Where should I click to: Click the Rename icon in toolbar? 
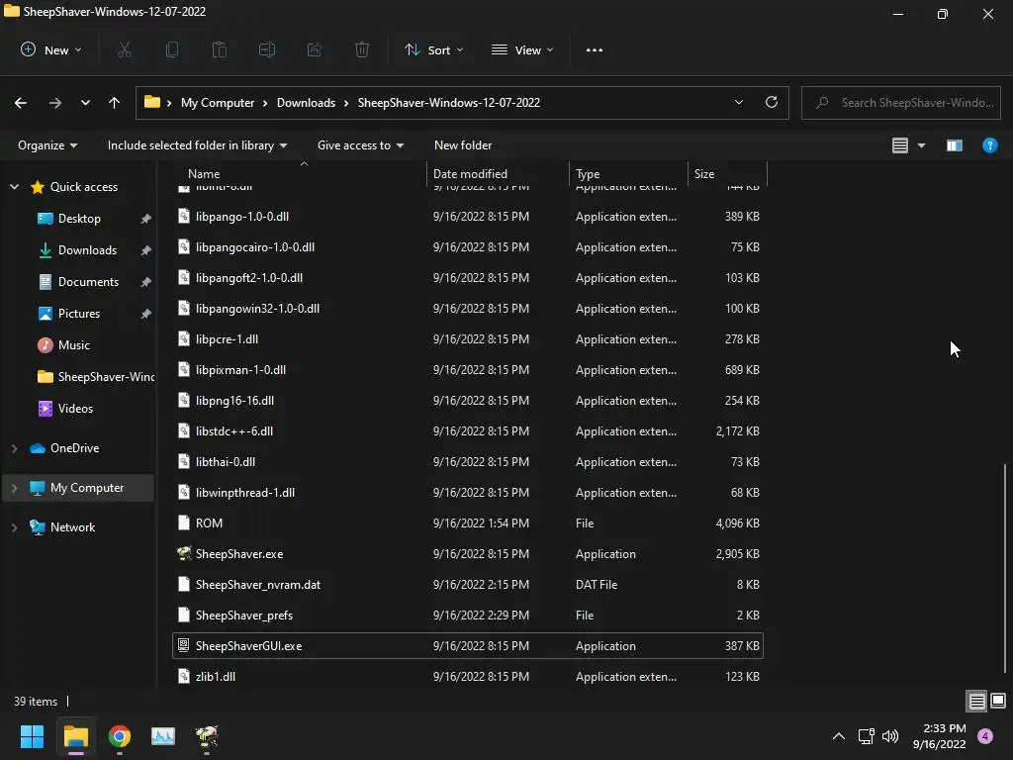(x=267, y=49)
